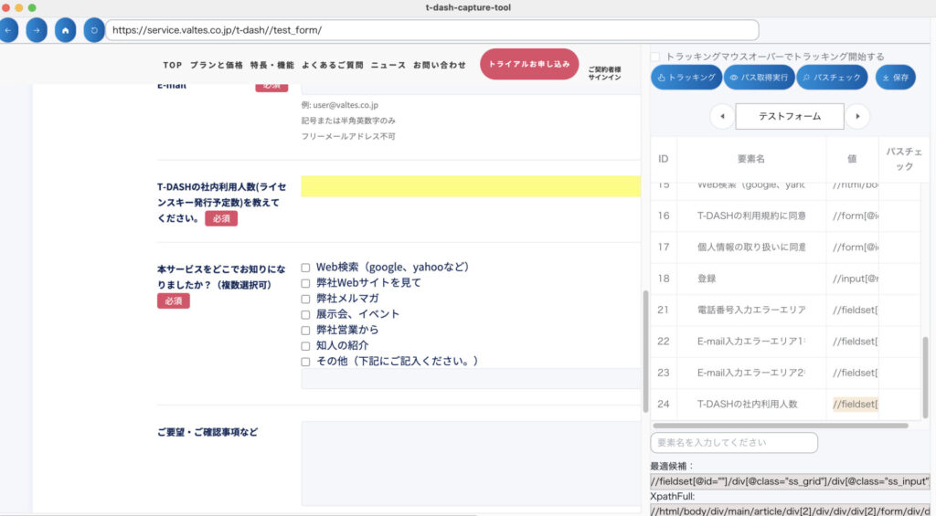936x516 pixels.
Task: Click the 要素名を入力してください input field
Action: pyautogui.click(x=734, y=443)
